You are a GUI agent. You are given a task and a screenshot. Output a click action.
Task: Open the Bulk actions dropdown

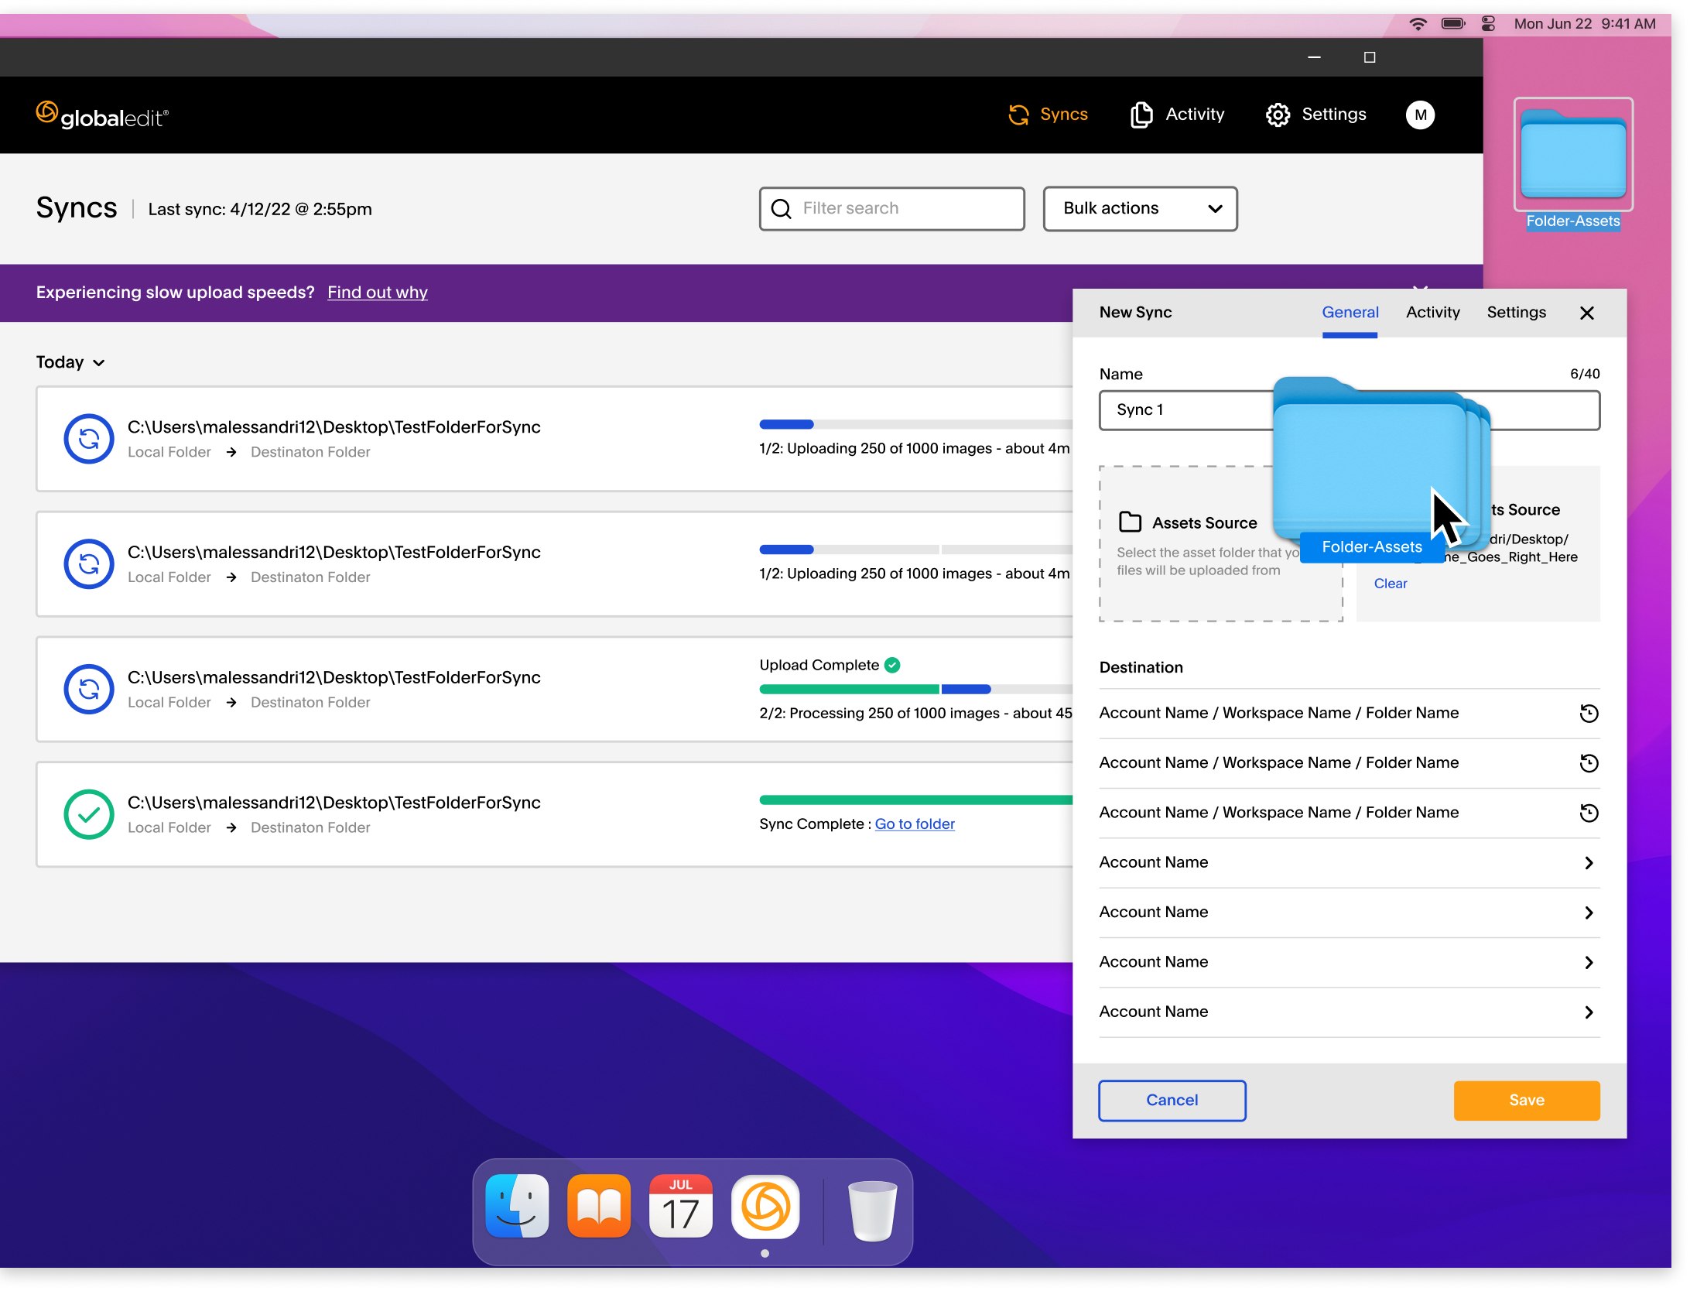point(1140,208)
